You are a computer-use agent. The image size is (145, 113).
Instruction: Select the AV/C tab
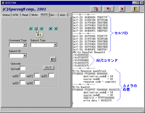pyautogui.click(x=44, y=15)
